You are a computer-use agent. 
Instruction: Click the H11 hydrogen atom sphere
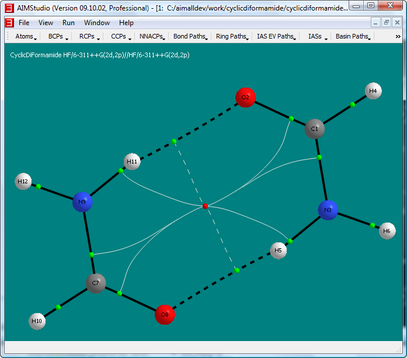(133, 161)
